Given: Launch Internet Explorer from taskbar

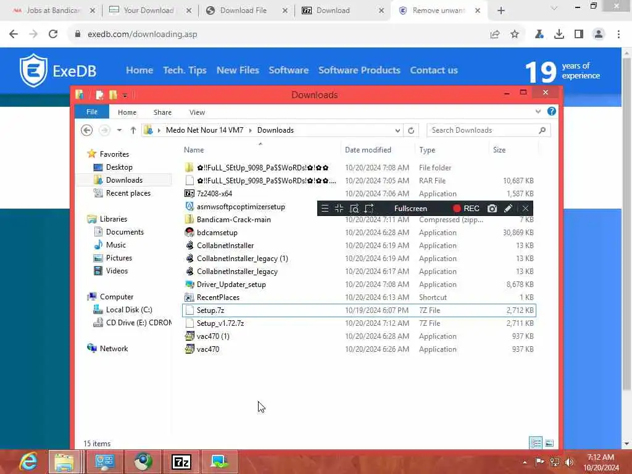Looking at the screenshot, I should pyautogui.click(x=28, y=462).
